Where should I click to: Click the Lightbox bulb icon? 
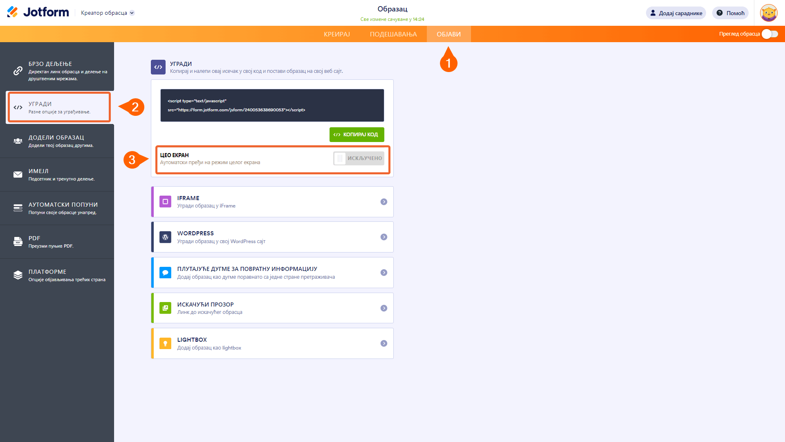point(165,343)
